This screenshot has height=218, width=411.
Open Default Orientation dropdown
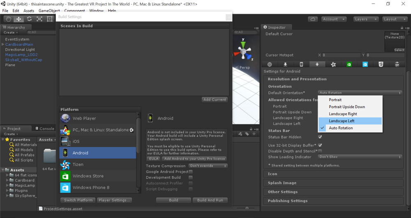(360, 93)
